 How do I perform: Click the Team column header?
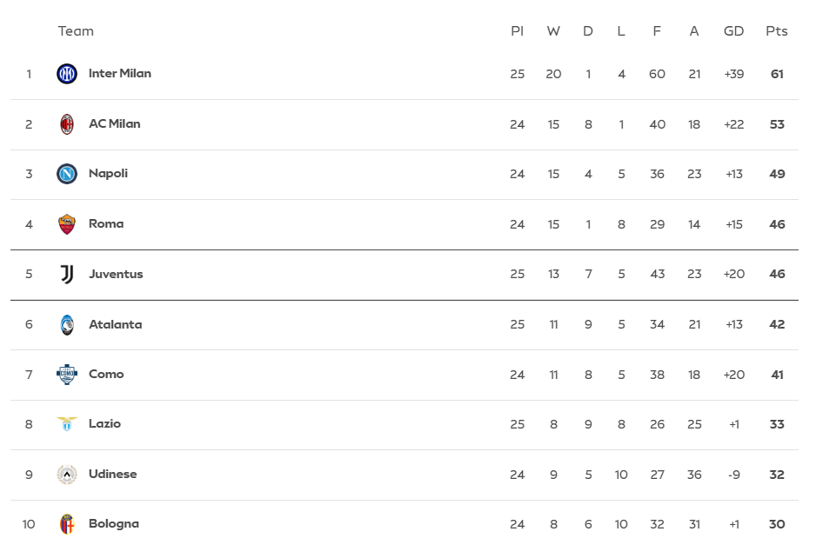click(76, 31)
